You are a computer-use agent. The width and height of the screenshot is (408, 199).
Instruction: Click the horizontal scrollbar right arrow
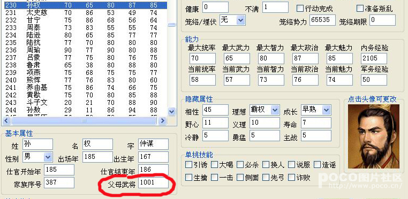[162, 120]
